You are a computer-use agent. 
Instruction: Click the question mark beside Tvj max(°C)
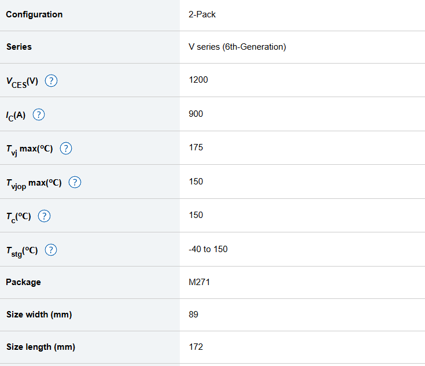(66, 149)
